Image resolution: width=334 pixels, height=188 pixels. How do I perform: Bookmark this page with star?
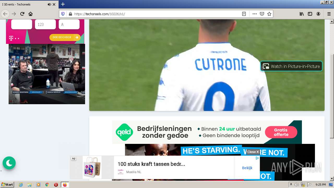(x=269, y=14)
